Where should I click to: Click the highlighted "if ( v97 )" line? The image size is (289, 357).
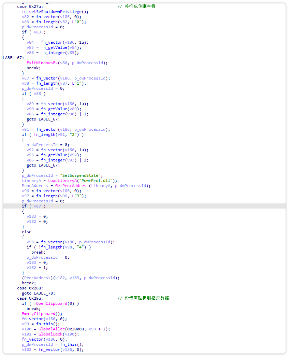[x=34, y=206]
